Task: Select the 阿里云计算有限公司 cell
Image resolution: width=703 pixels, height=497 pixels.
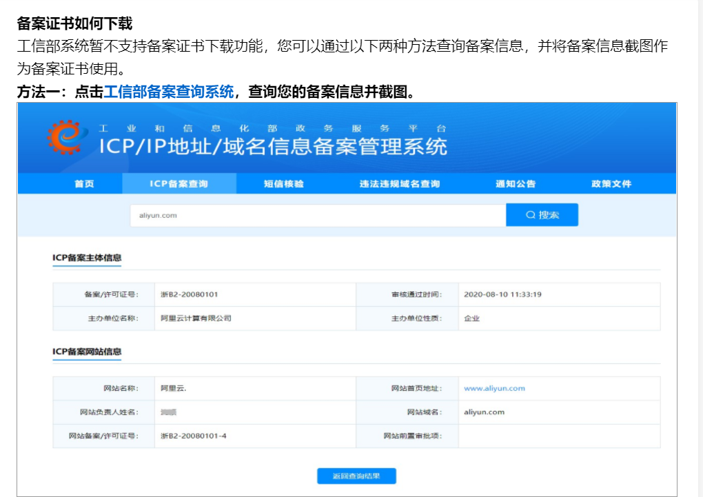Action: click(x=255, y=318)
